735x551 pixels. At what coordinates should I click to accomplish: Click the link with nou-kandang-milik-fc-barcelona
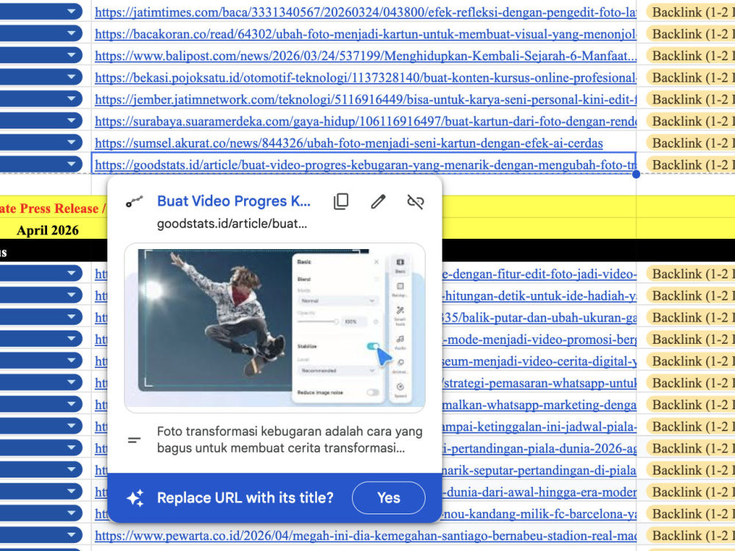click(539, 514)
